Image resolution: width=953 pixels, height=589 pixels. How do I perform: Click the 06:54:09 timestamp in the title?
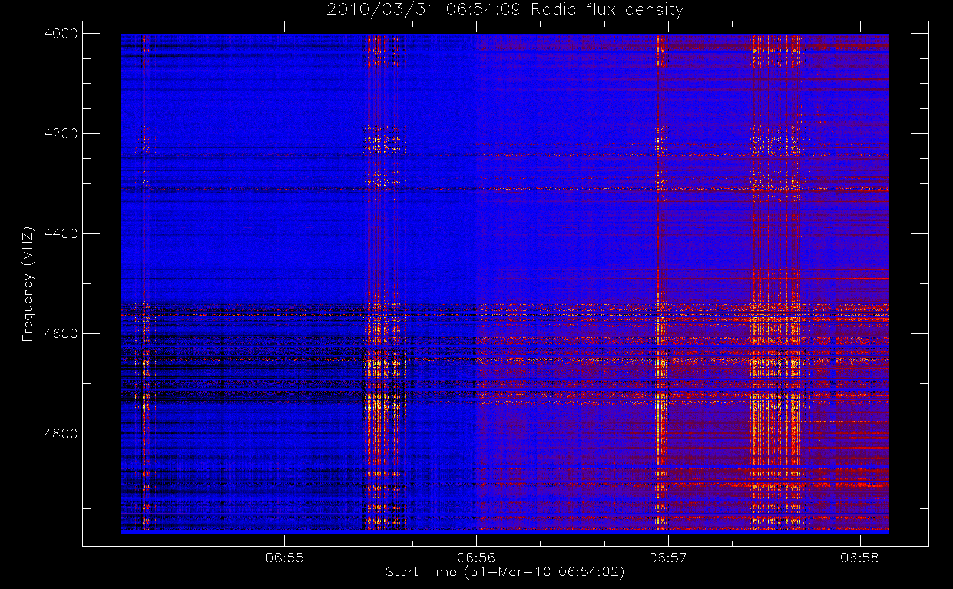click(483, 9)
